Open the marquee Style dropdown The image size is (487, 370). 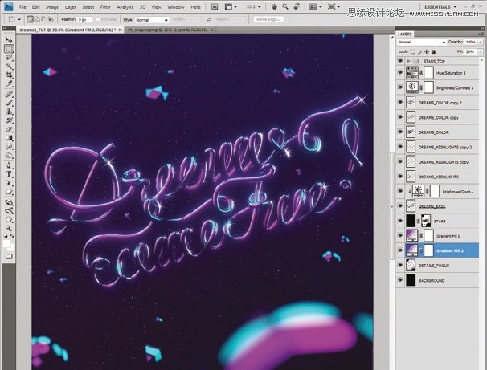(x=151, y=19)
